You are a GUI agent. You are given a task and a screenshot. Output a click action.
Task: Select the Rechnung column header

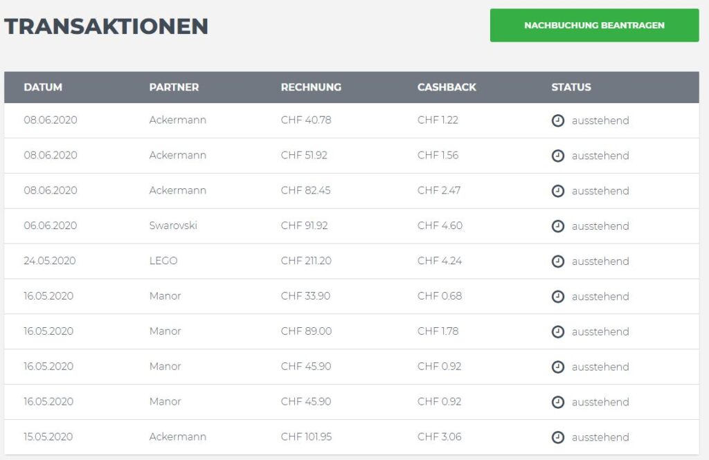[311, 87]
